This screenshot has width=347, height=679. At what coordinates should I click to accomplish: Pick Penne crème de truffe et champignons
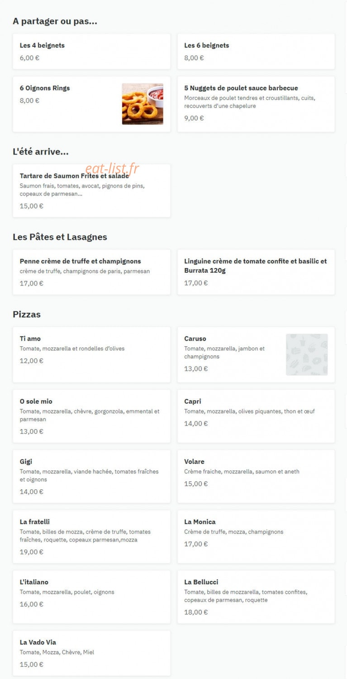click(91, 272)
